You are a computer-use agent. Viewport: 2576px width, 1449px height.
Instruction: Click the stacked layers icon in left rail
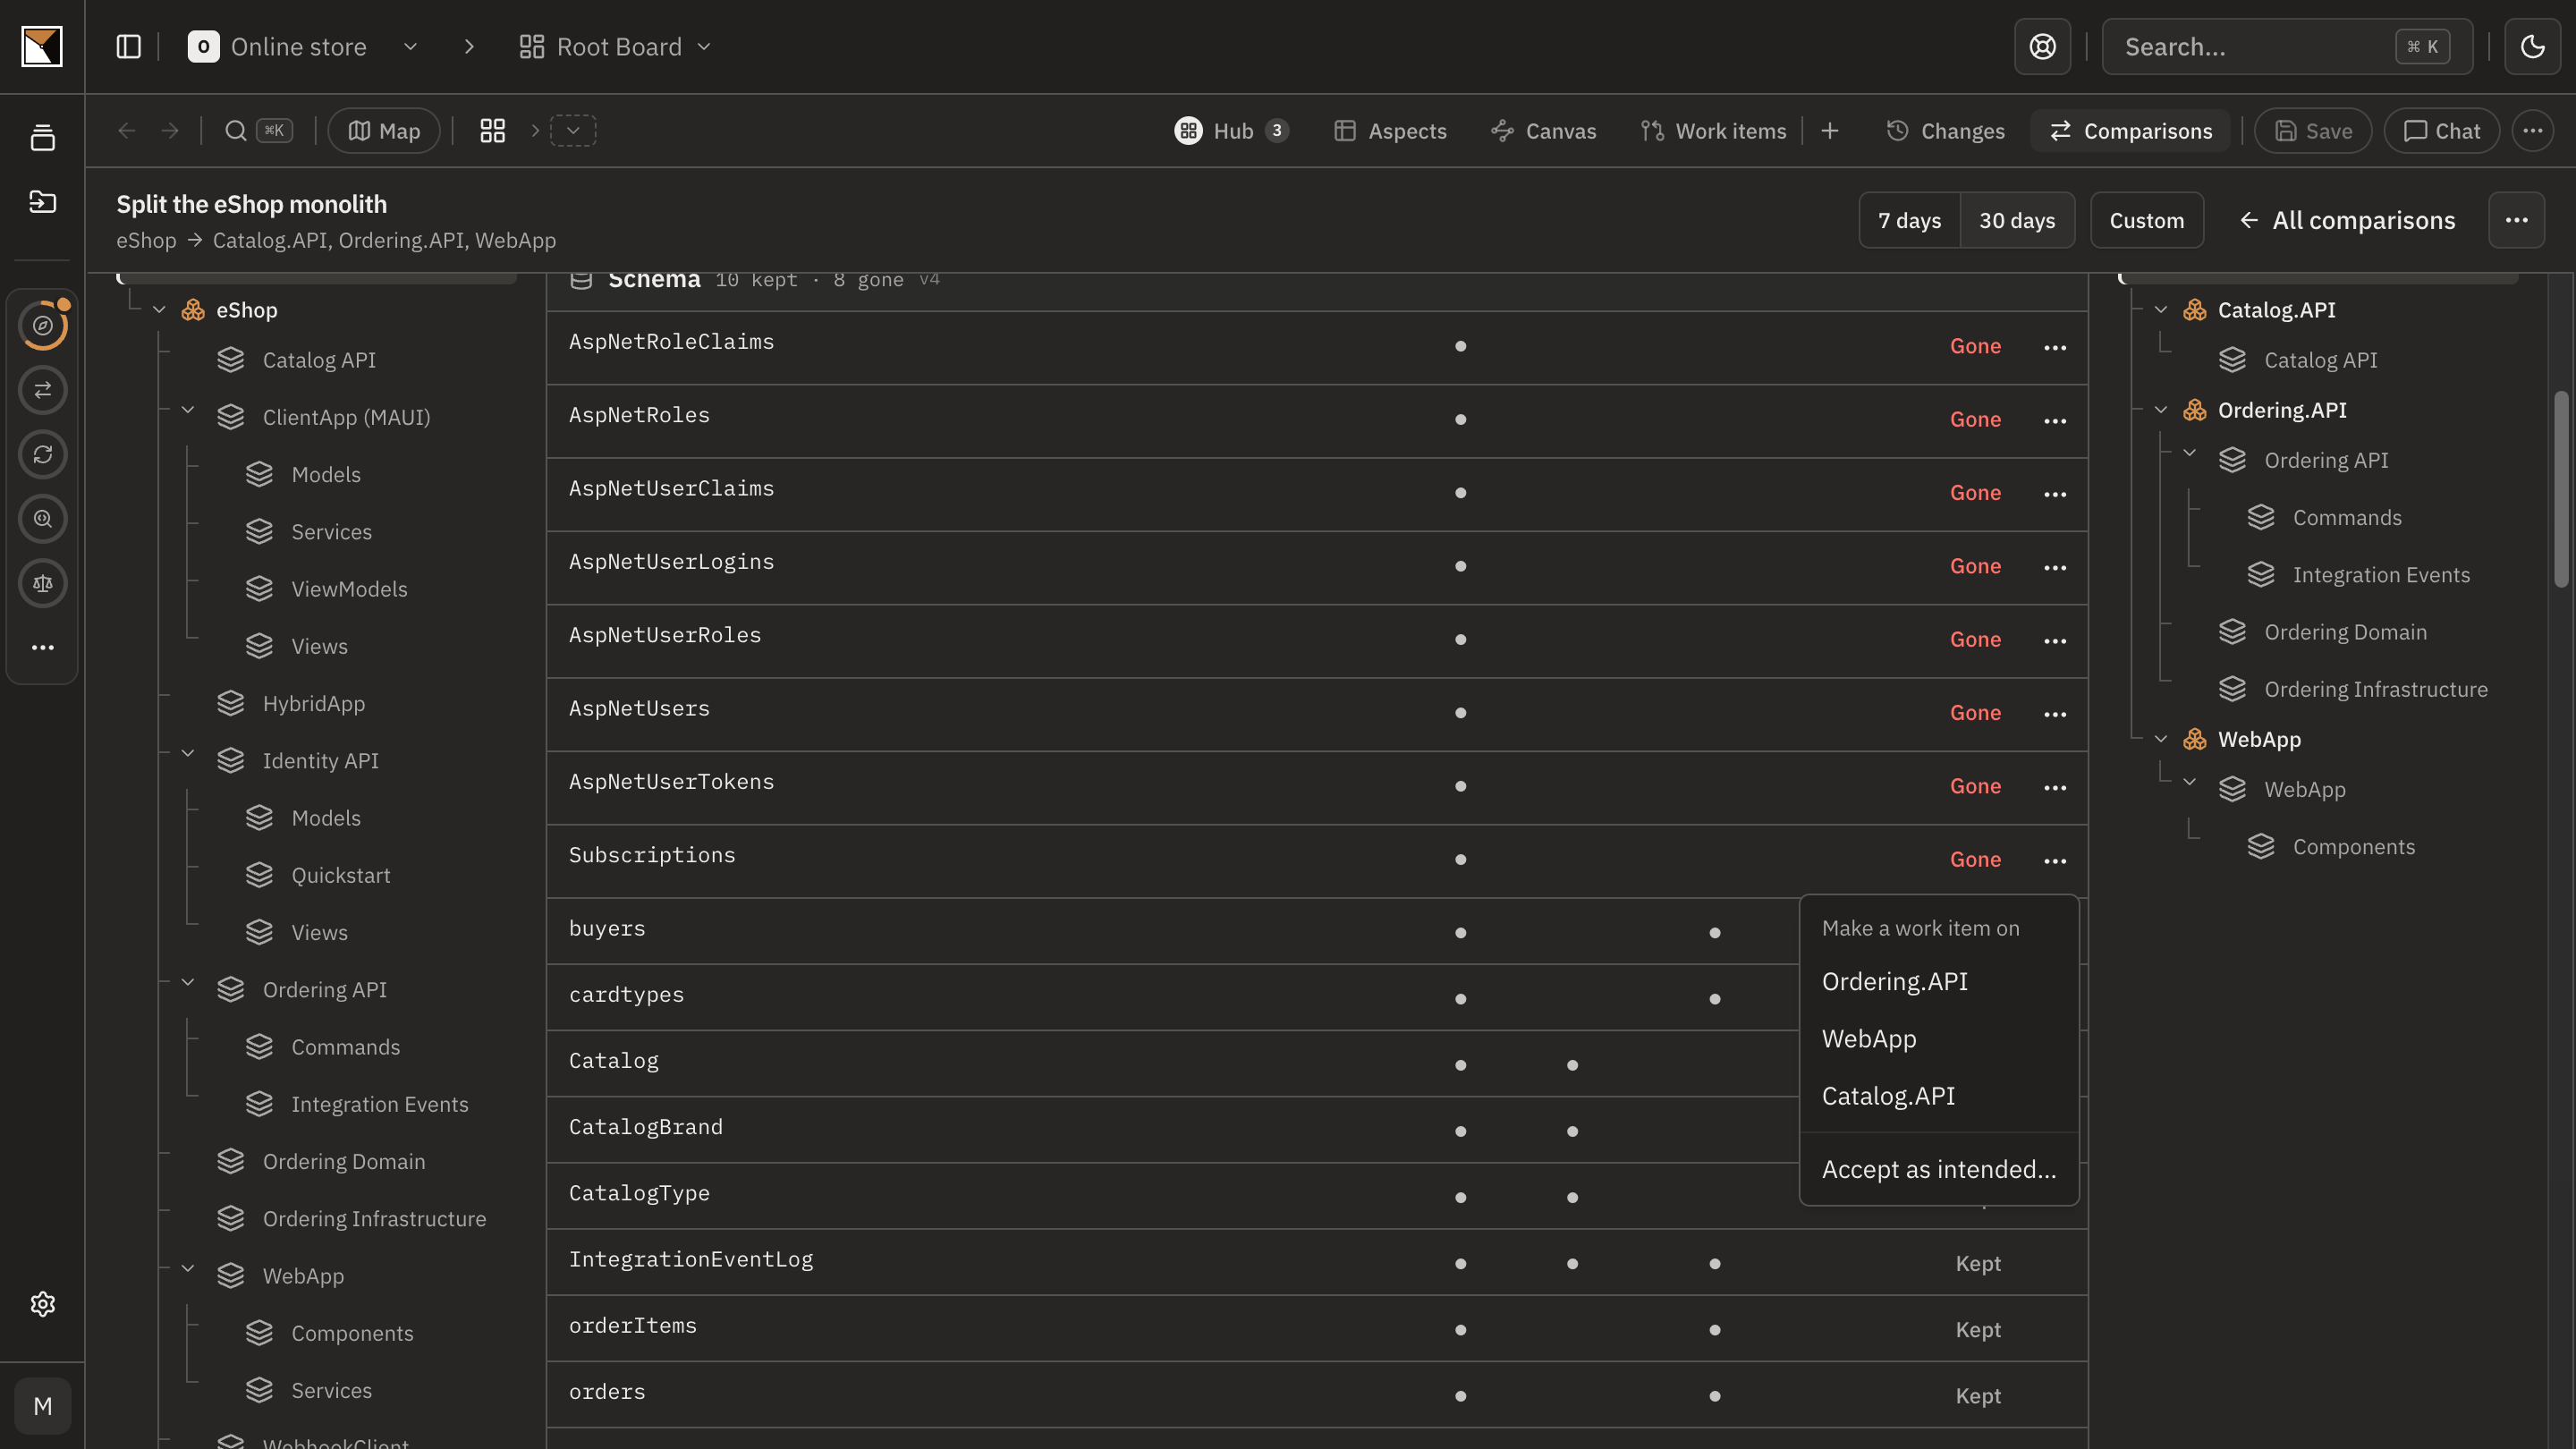tap(42, 138)
